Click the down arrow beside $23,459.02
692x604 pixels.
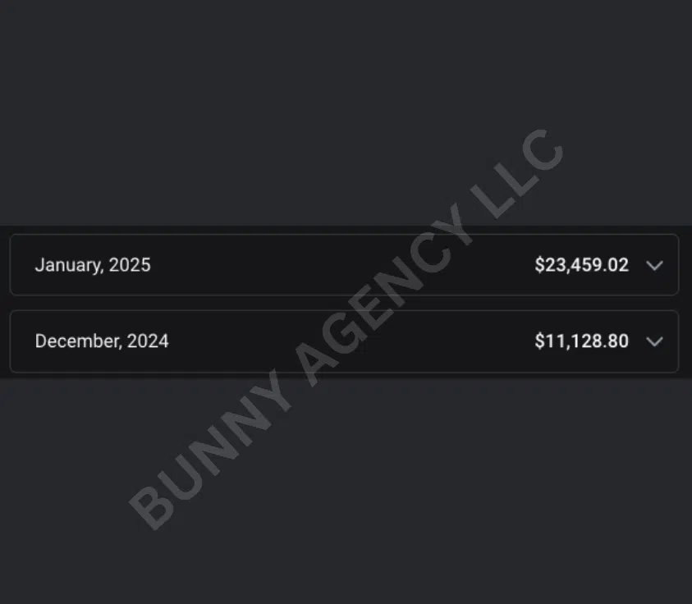point(654,265)
